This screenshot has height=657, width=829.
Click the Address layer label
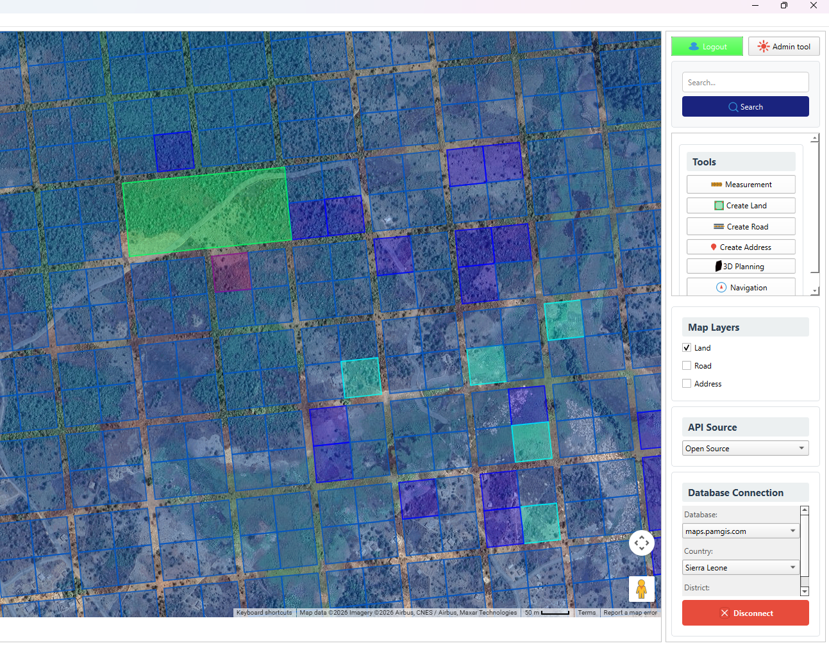(x=708, y=384)
